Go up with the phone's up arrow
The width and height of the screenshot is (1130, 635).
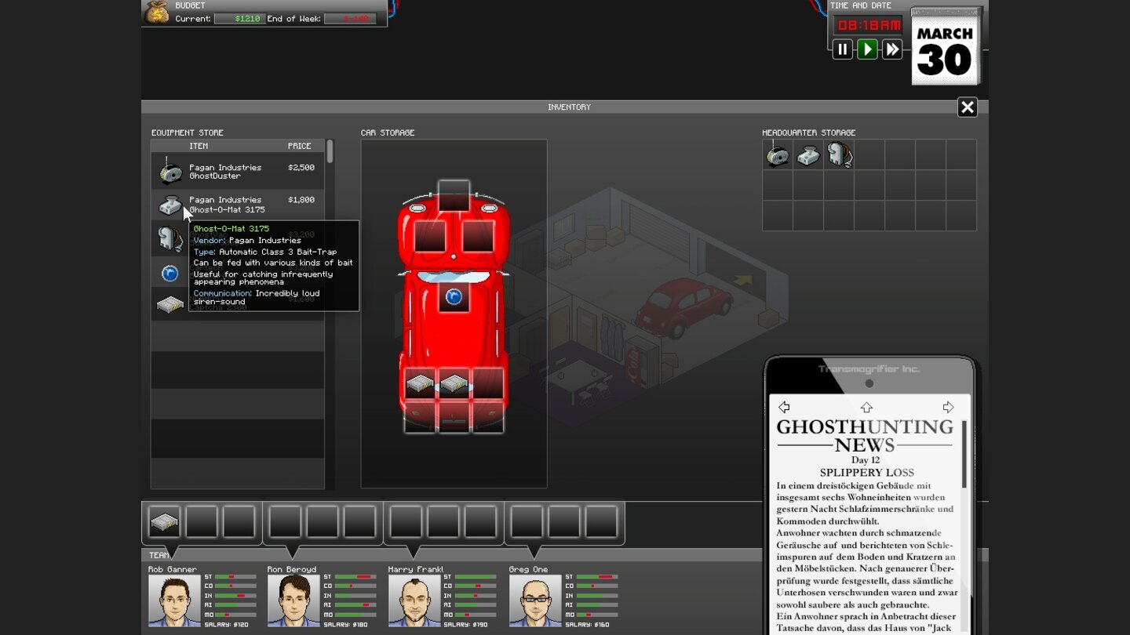[x=866, y=407]
